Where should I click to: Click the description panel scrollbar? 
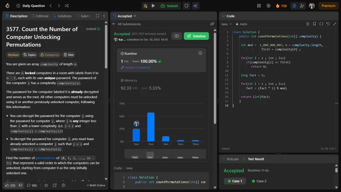106,47
